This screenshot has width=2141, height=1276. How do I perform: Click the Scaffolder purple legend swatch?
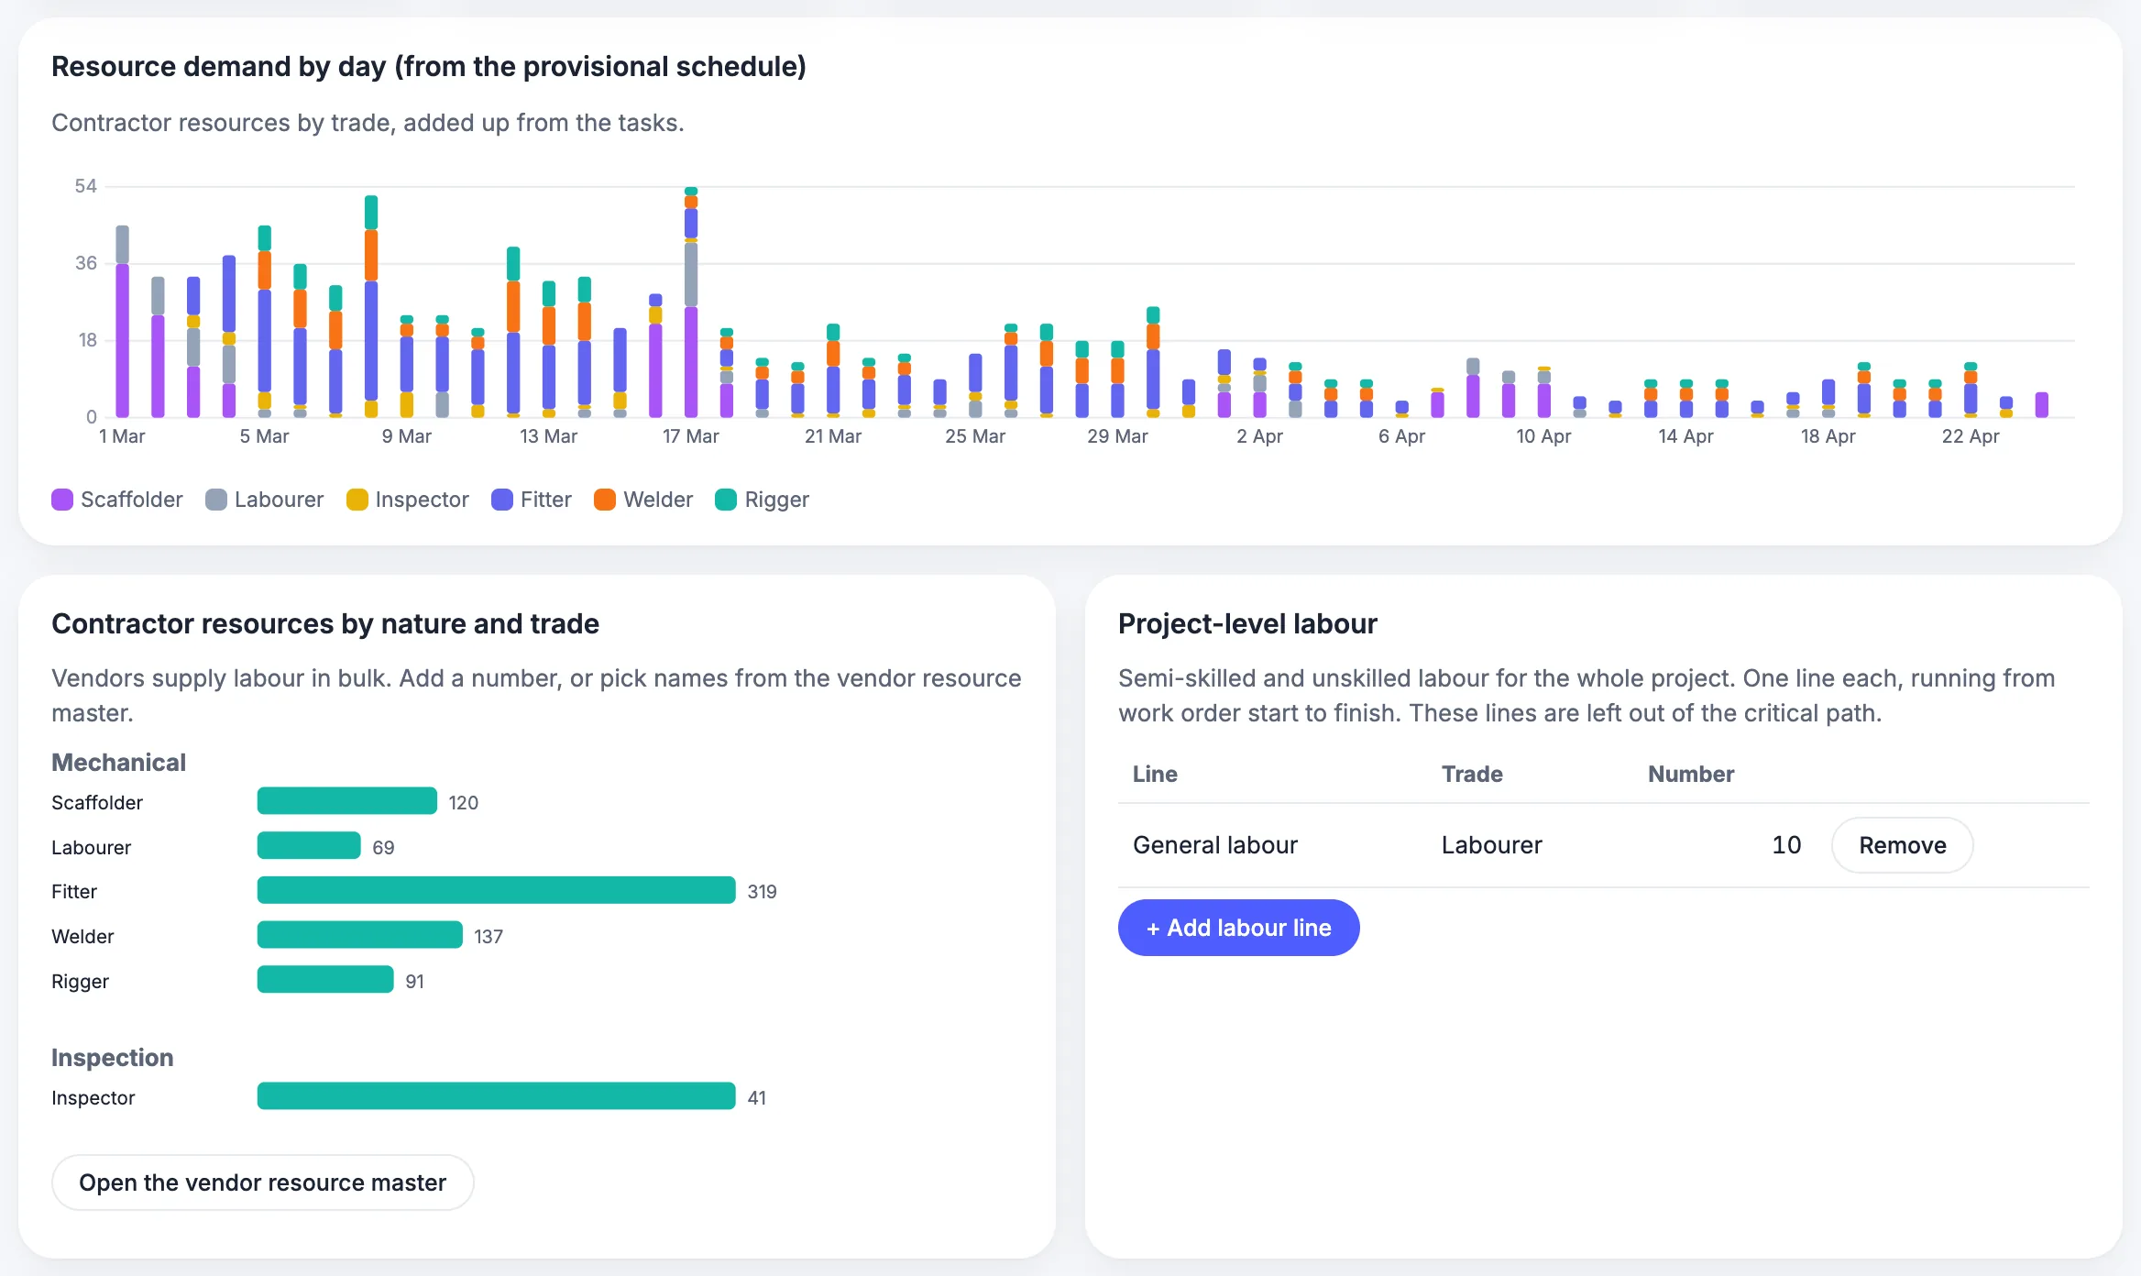(x=62, y=500)
